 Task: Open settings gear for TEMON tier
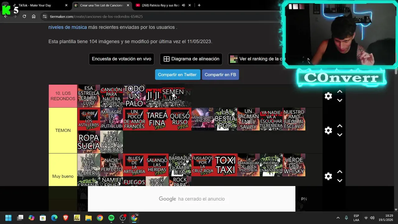(328, 130)
